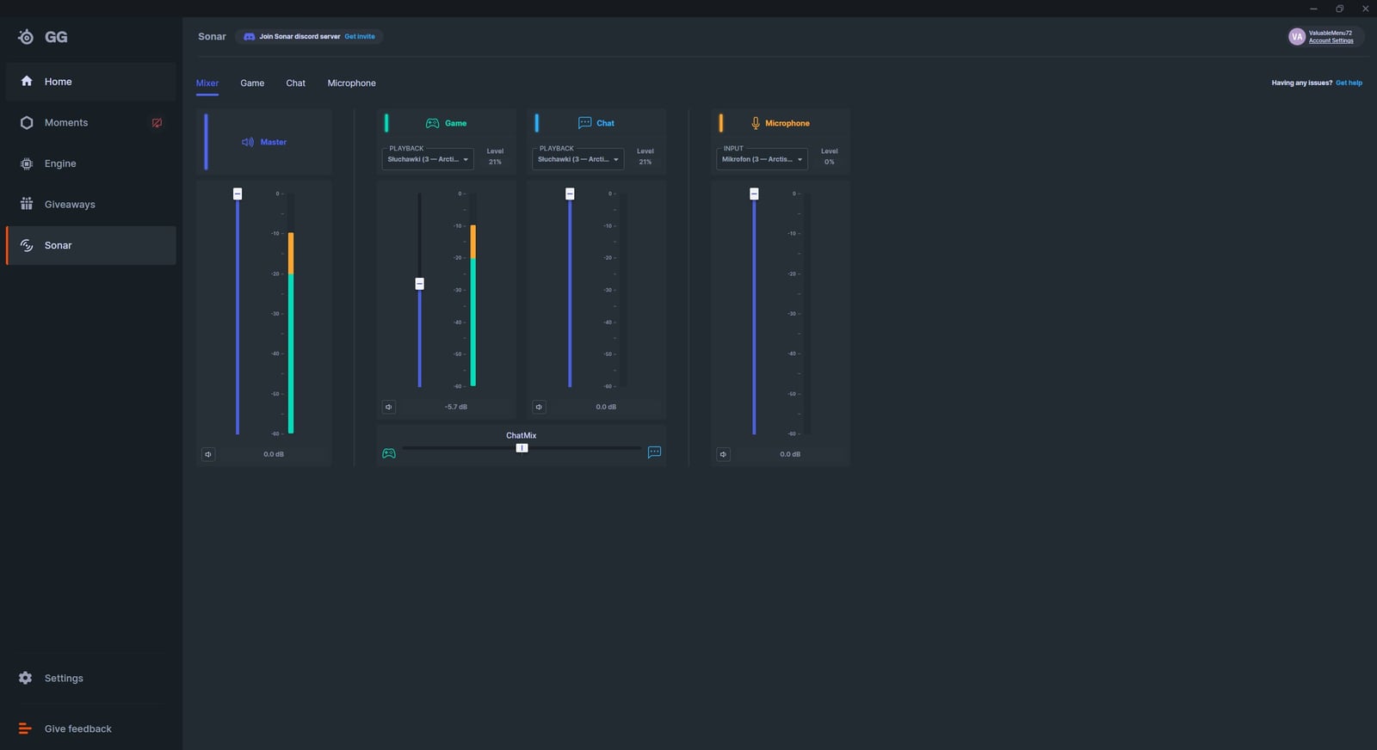Click the Get help link

(1349, 83)
